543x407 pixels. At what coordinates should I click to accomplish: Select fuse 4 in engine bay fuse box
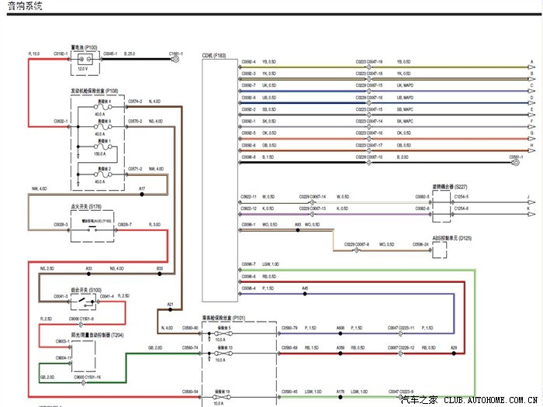(99, 106)
